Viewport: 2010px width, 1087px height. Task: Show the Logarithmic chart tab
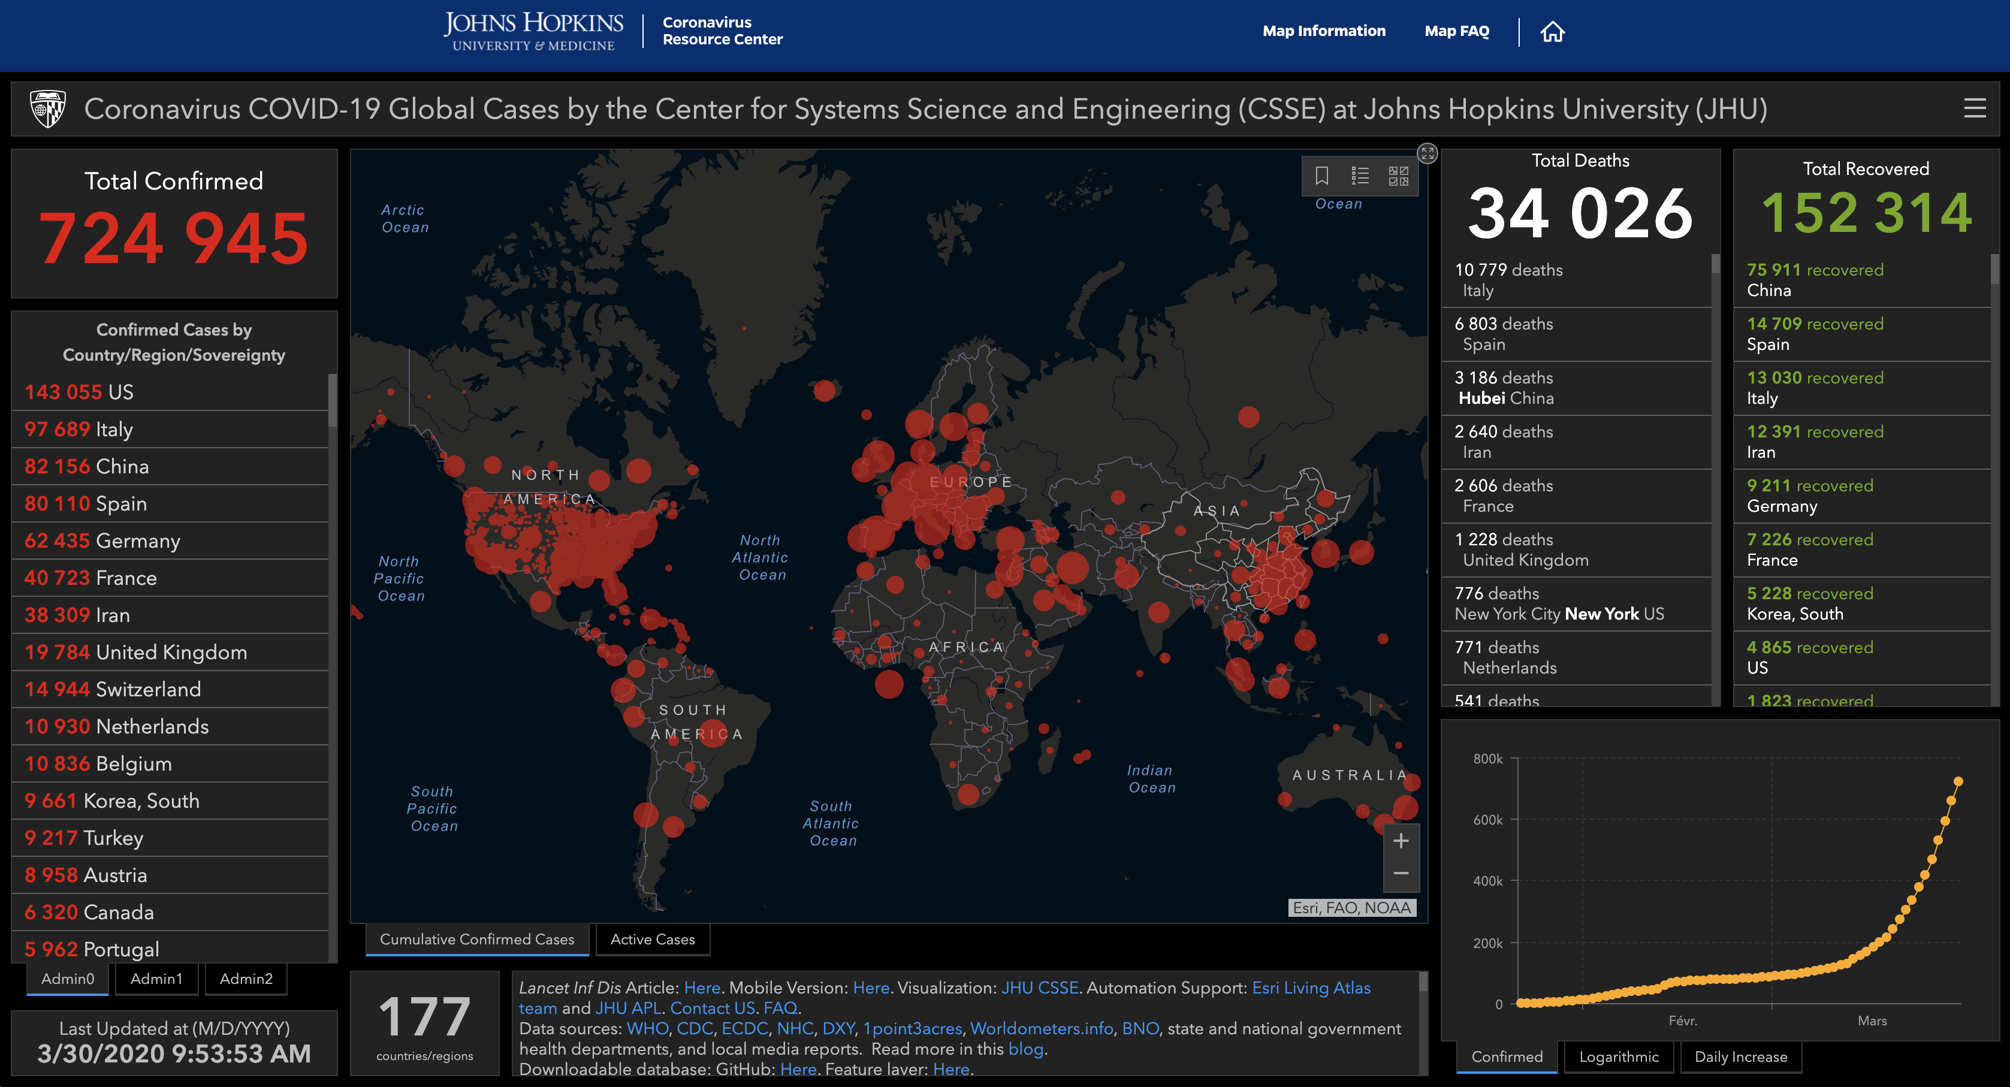[x=1619, y=1056]
